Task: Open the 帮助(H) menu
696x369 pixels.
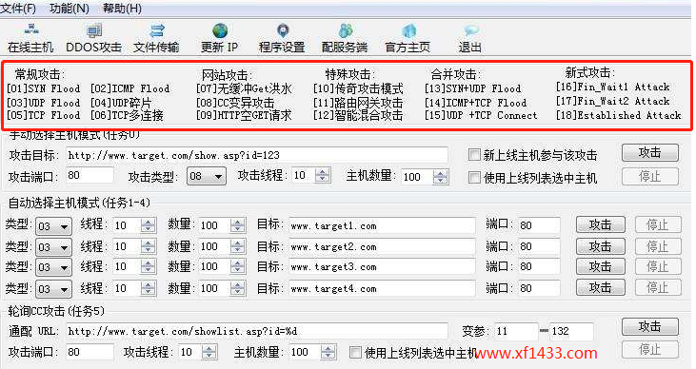Action: (x=122, y=9)
